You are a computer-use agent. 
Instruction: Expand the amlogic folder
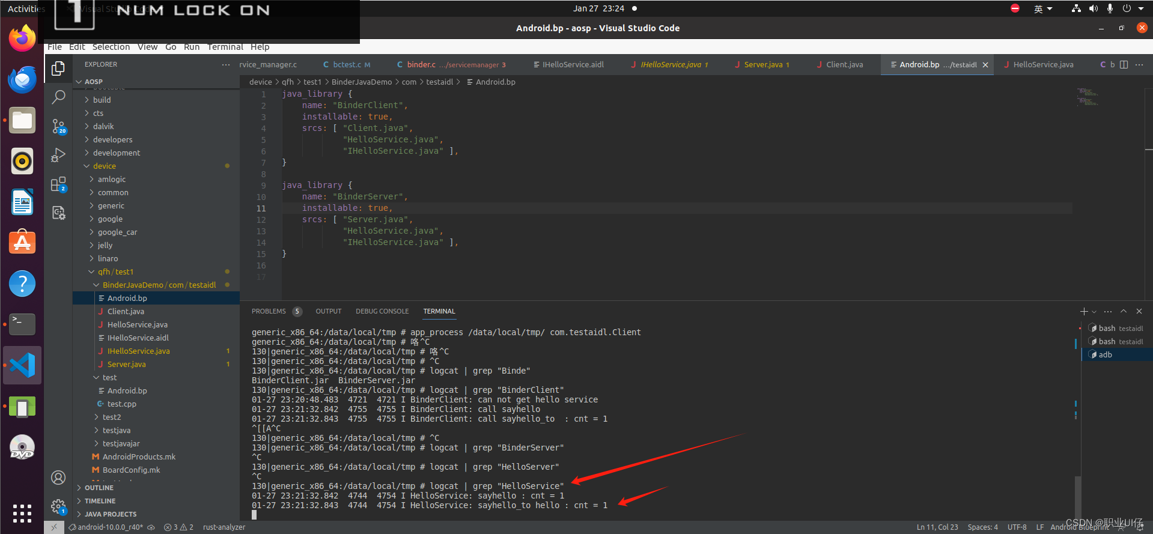(x=112, y=179)
